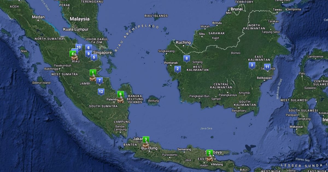Open blue marker 3 in East Kalimantan
This screenshot has width=328, height=172.
[252, 65]
